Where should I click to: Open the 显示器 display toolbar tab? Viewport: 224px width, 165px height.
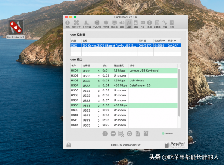click(x=114, y=24)
